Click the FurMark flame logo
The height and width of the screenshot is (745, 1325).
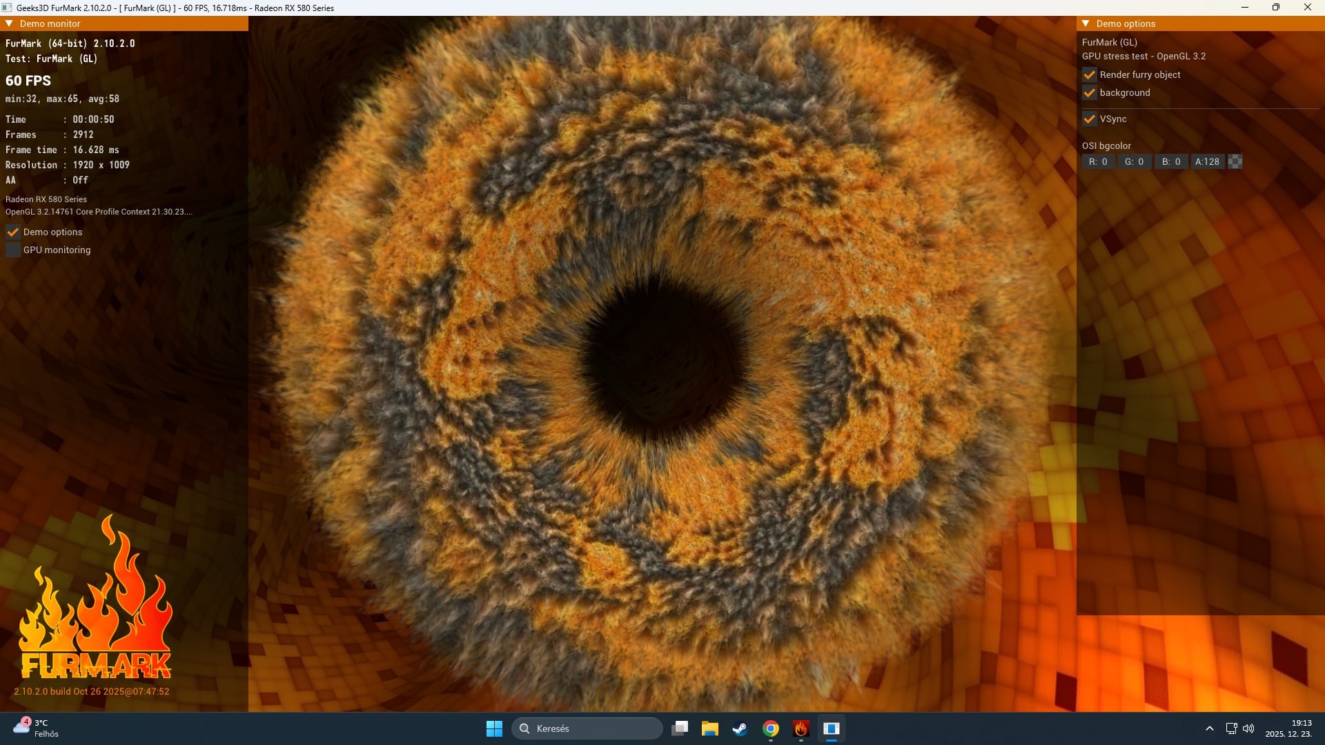pyautogui.click(x=95, y=600)
